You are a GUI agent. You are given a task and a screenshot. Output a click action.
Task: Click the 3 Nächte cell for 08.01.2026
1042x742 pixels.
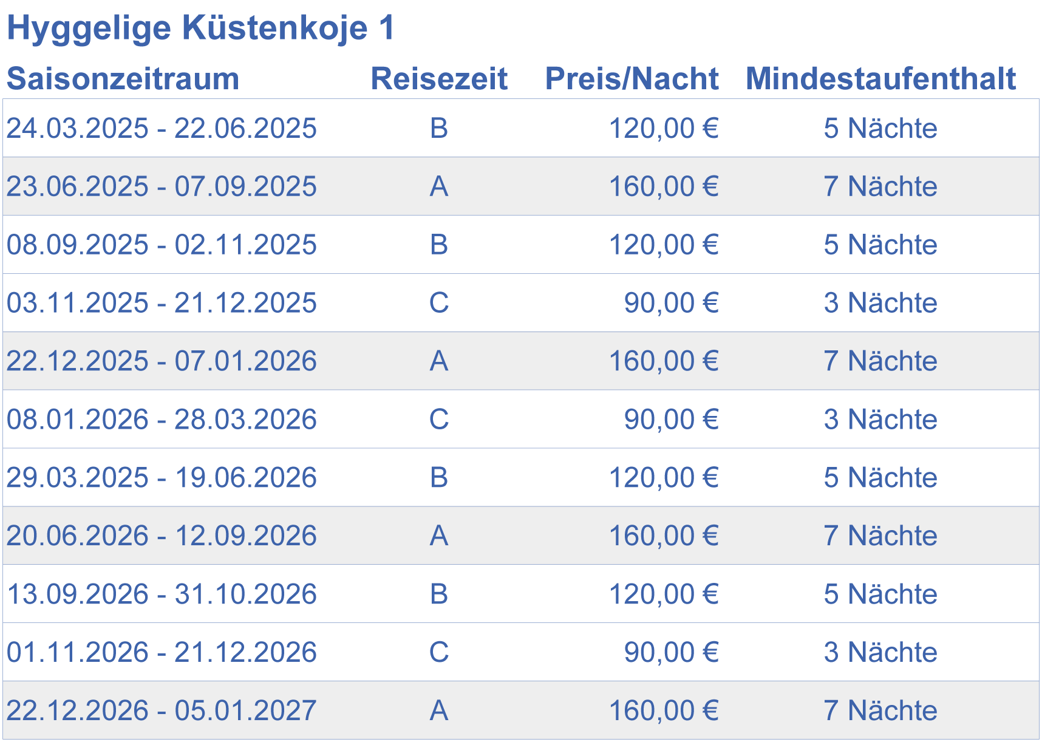880,420
